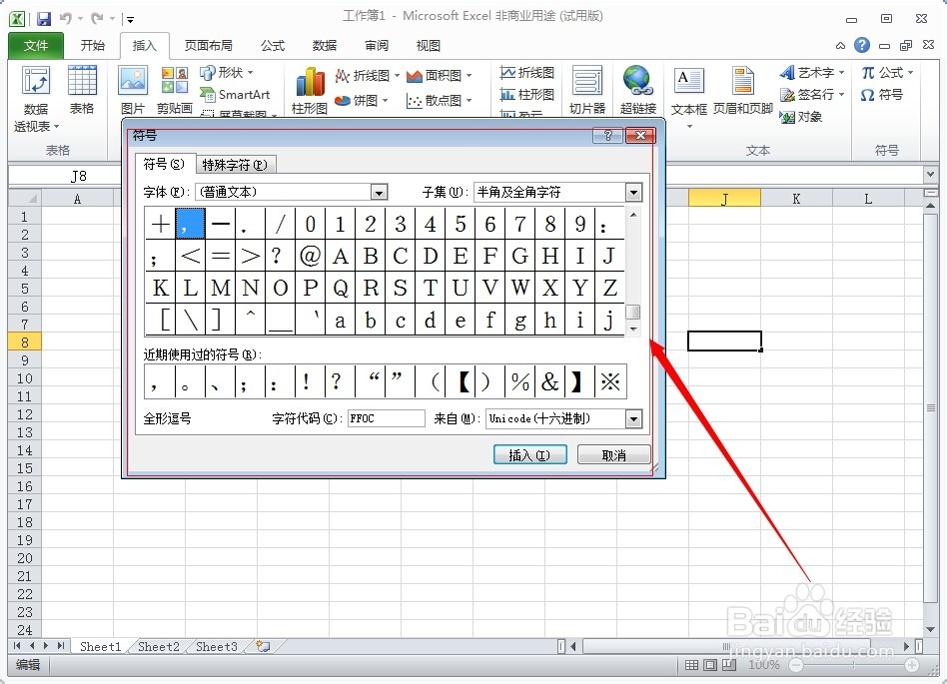Insert an Object (对象)
Image resolution: width=947 pixels, height=684 pixels.
pos(801,117)
